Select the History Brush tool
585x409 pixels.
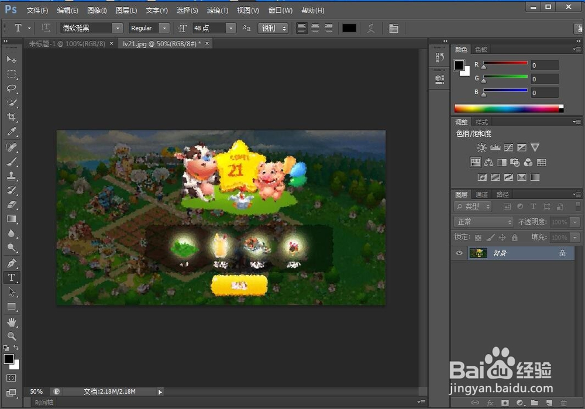12,190
